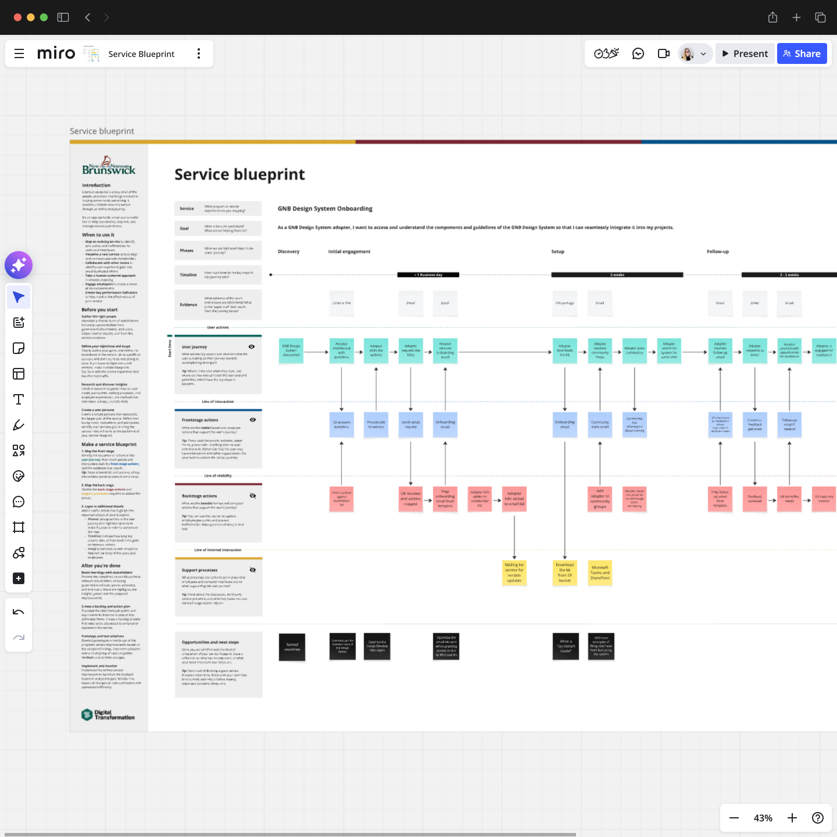Select the sticky note tool
Viewport: 837px width, 837px height.
(x=19, y=348)
